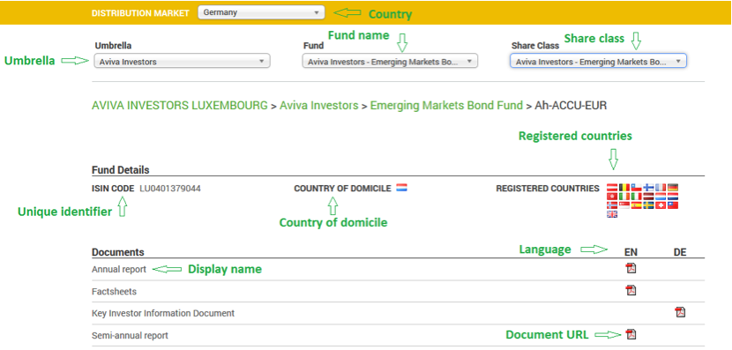Open the Fund selection dropdown
Viewport: 732px width, 350px height.
click(x=390, y=61)
